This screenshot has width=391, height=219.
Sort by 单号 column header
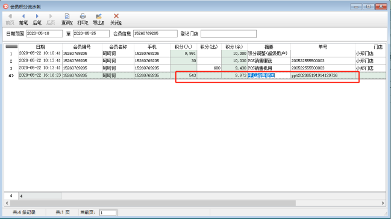click(x=323, y=46)
